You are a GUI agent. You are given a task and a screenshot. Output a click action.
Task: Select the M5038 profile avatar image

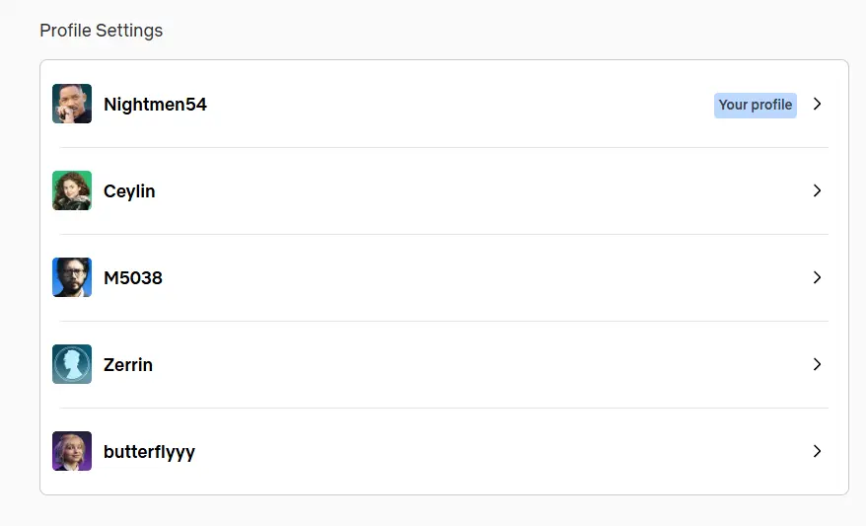point(72,277)
